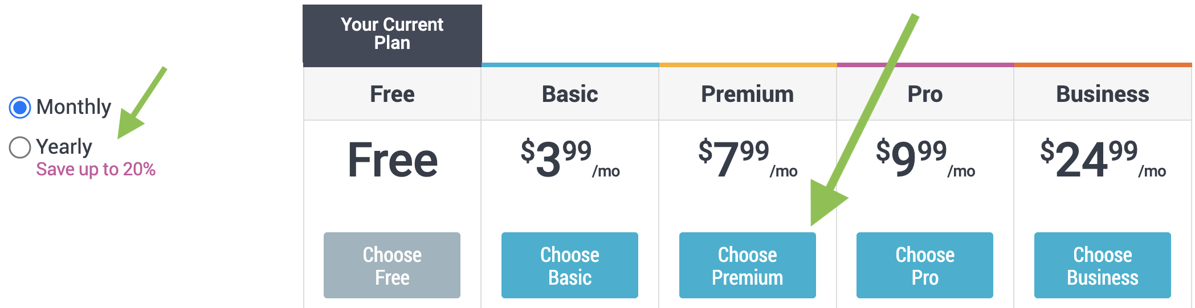The height and width of the screenshot is (308, 1195).
Task: Select the Monthly billing radio button
Action: 20,107
